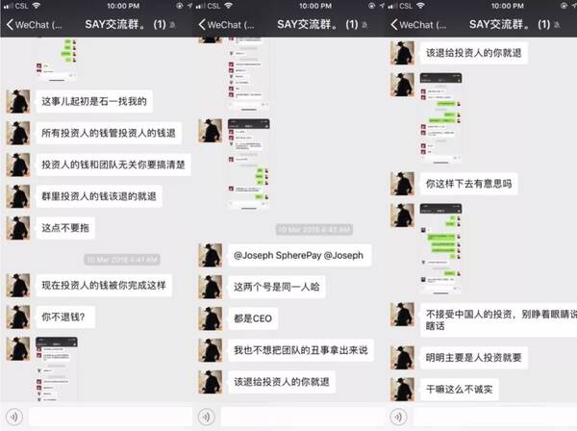This screenshot has width=577, height=431.
Task: Click the message input field in left chat
Action: [x=111, y=417]
